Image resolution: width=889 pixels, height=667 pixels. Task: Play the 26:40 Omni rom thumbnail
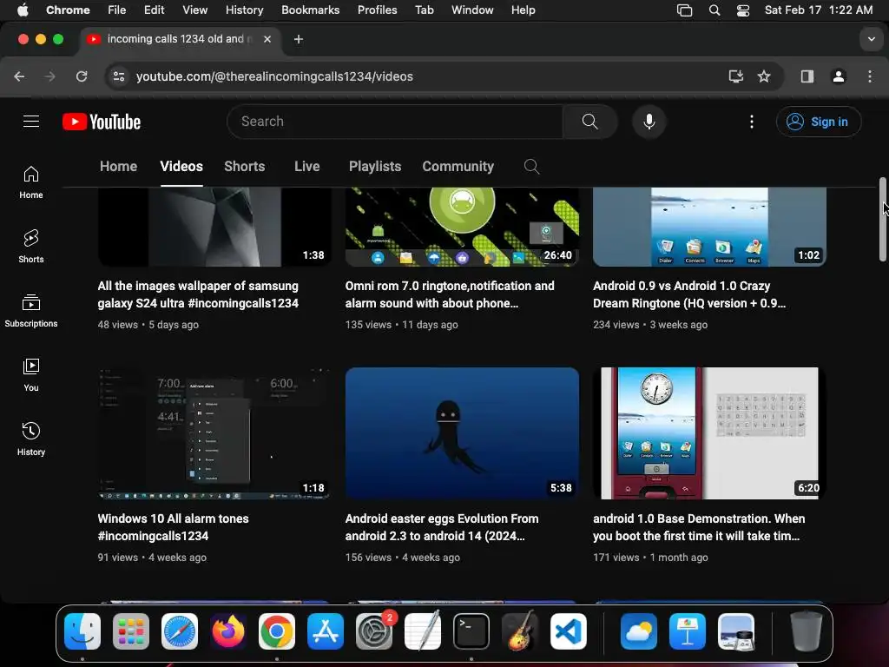462,227
